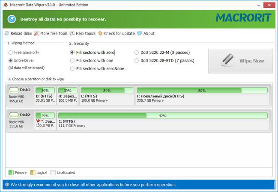
Task: Click the Logical legend label
Action: coord(42,172)
